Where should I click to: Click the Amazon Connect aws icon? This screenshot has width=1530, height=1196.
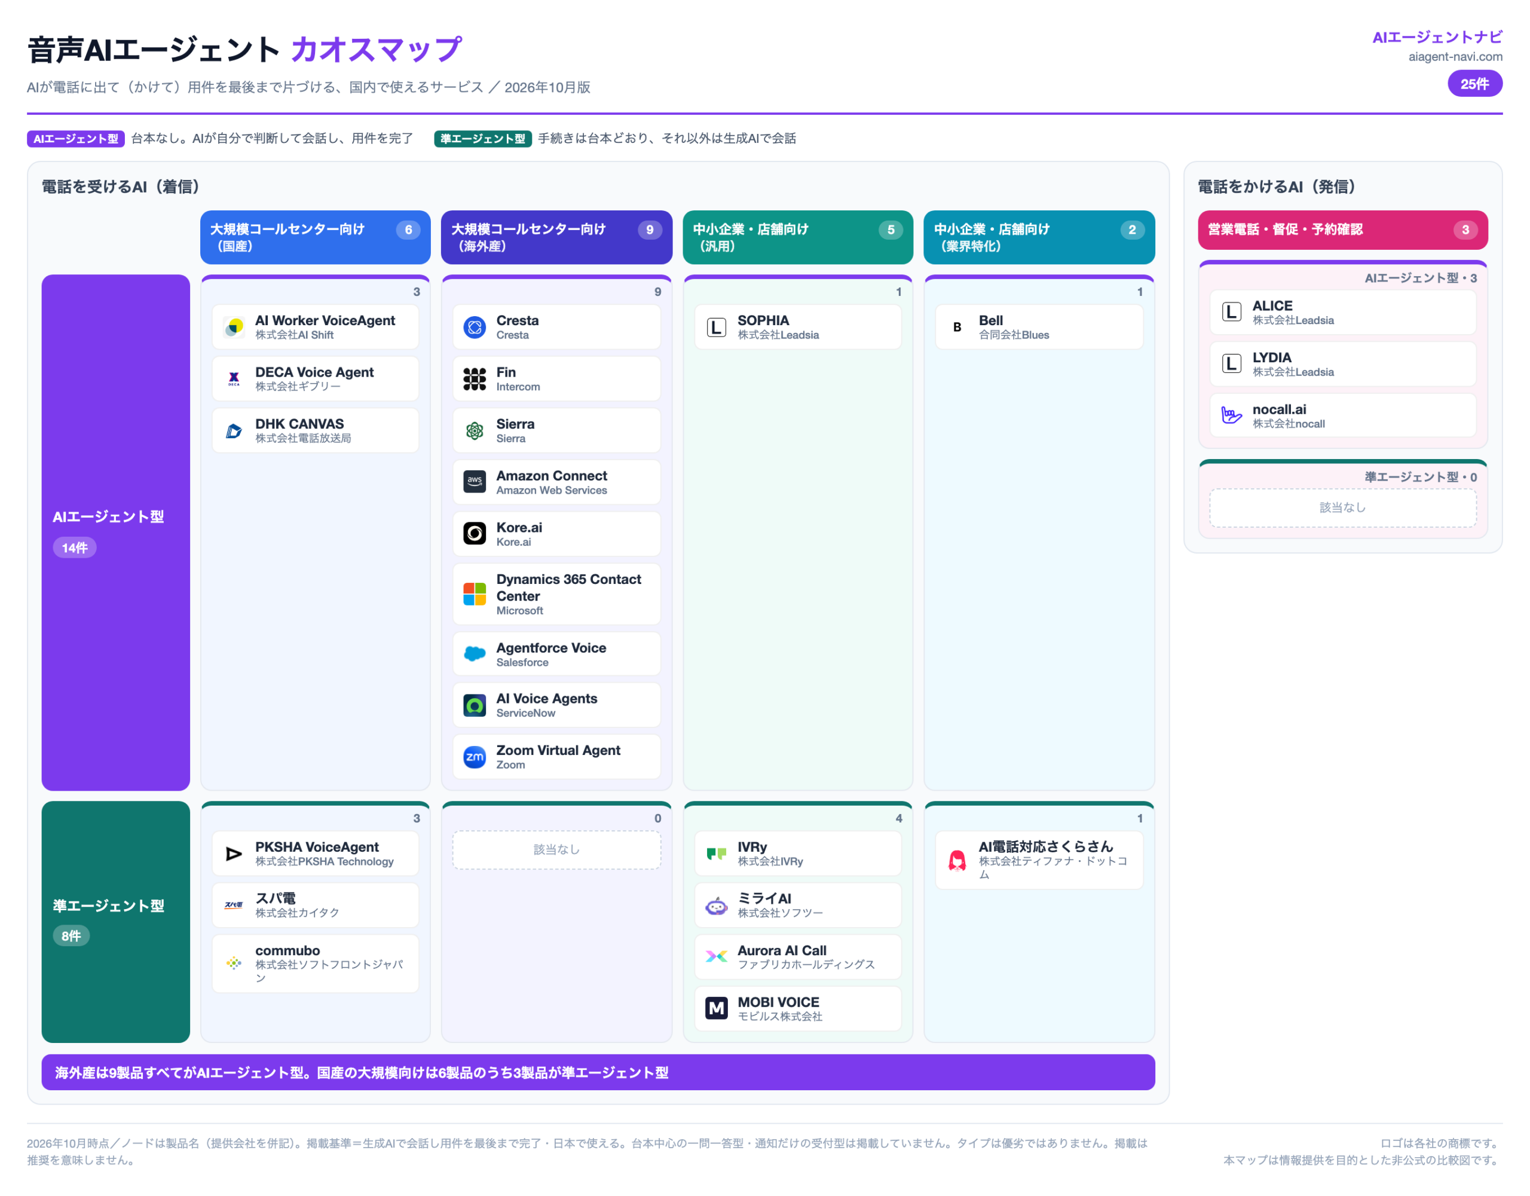pos(475,482)
